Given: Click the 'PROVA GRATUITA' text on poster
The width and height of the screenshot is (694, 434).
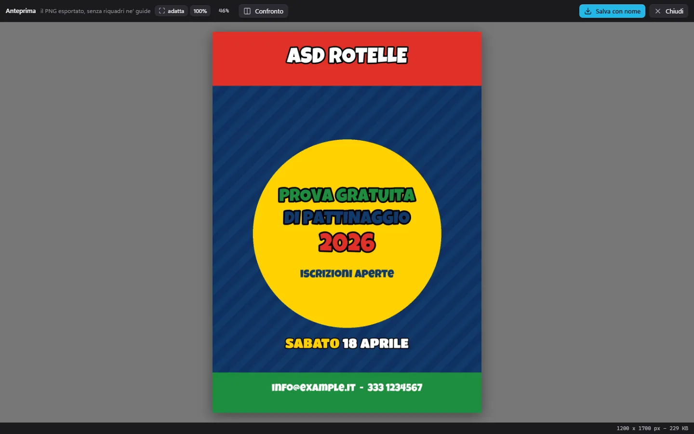Looking at the screenshot, I should [347, 195].
